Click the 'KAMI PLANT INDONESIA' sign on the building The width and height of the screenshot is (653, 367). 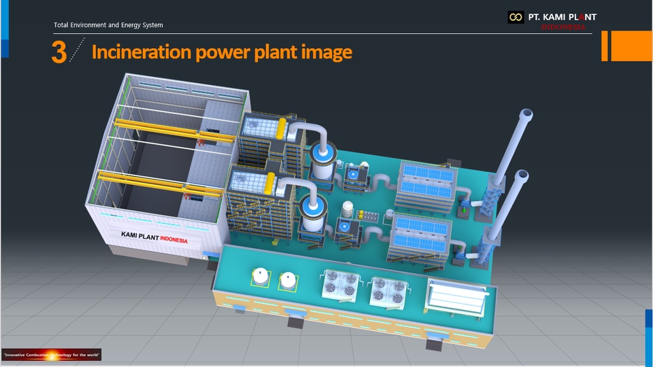pyautogui.click(x=154, y=237)
